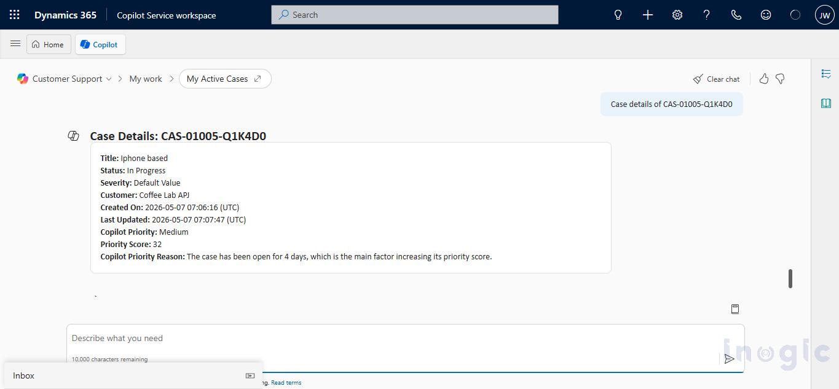The width and height of the screenshot is (839, 389).
Task: Expand the Customer Support dropdown
Action: tap(109, 79)
